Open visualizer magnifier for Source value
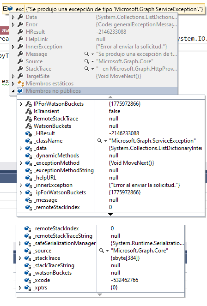This screenshot has height=306, width=207. tap(87, 61)
